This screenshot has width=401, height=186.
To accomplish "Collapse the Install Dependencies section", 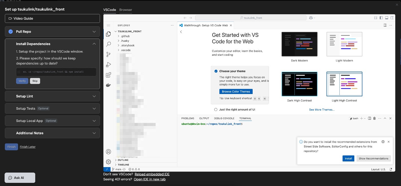I will [94, 44].
